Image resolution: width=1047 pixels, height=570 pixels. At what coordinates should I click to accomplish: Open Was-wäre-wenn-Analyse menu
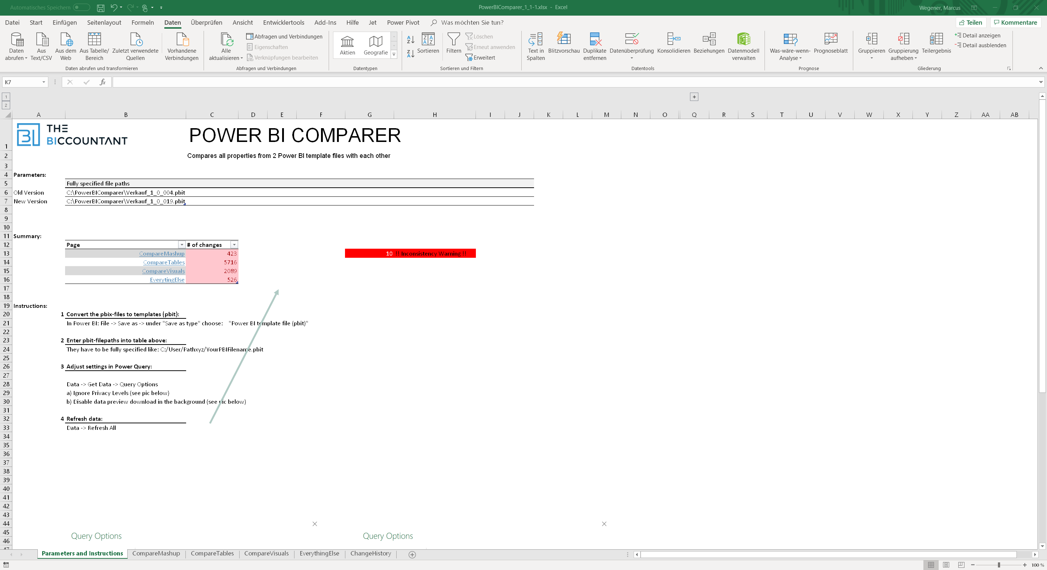click(790, 47)
